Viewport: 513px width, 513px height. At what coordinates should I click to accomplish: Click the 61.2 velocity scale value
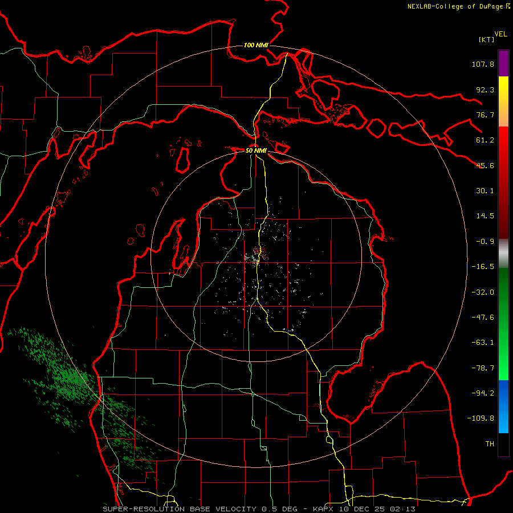(x=485, y=140)
